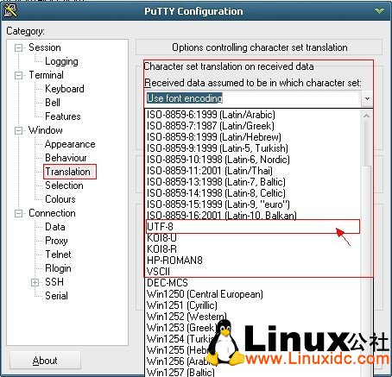Choose VSCII encoding
The height and width of the screenshot is (377, 392).
pyautogui.click(x=253, y=272)
